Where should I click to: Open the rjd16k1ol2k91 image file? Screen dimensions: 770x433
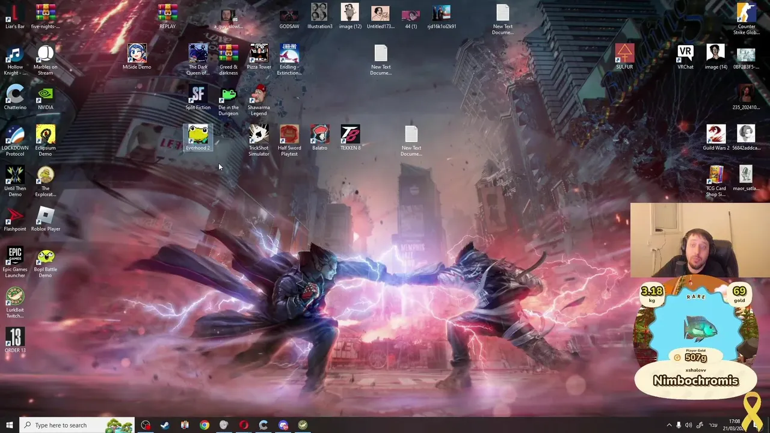pyautogui.click(x=442, y=17)
